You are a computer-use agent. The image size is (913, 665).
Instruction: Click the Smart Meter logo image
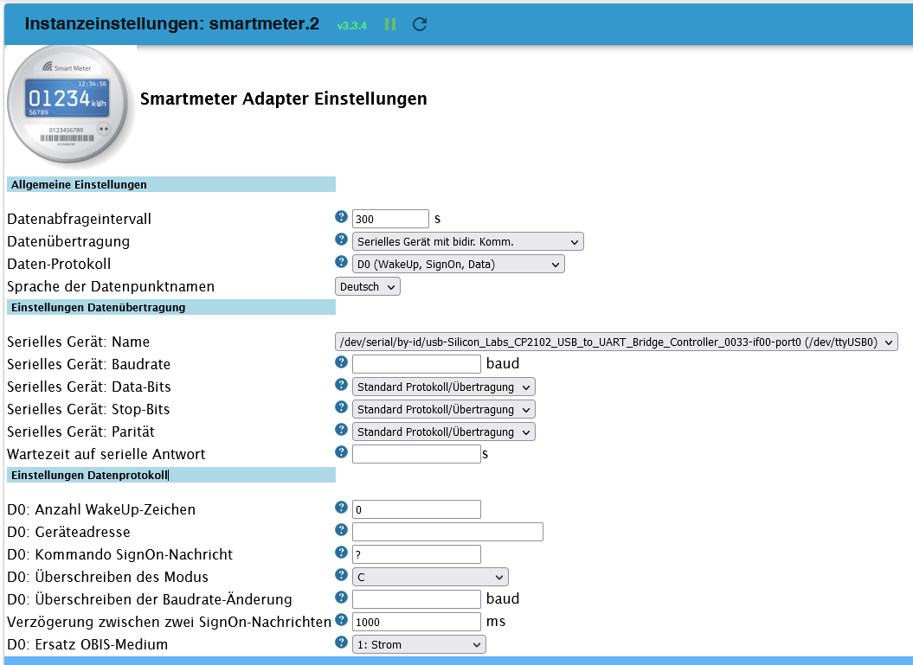[71, 104]
